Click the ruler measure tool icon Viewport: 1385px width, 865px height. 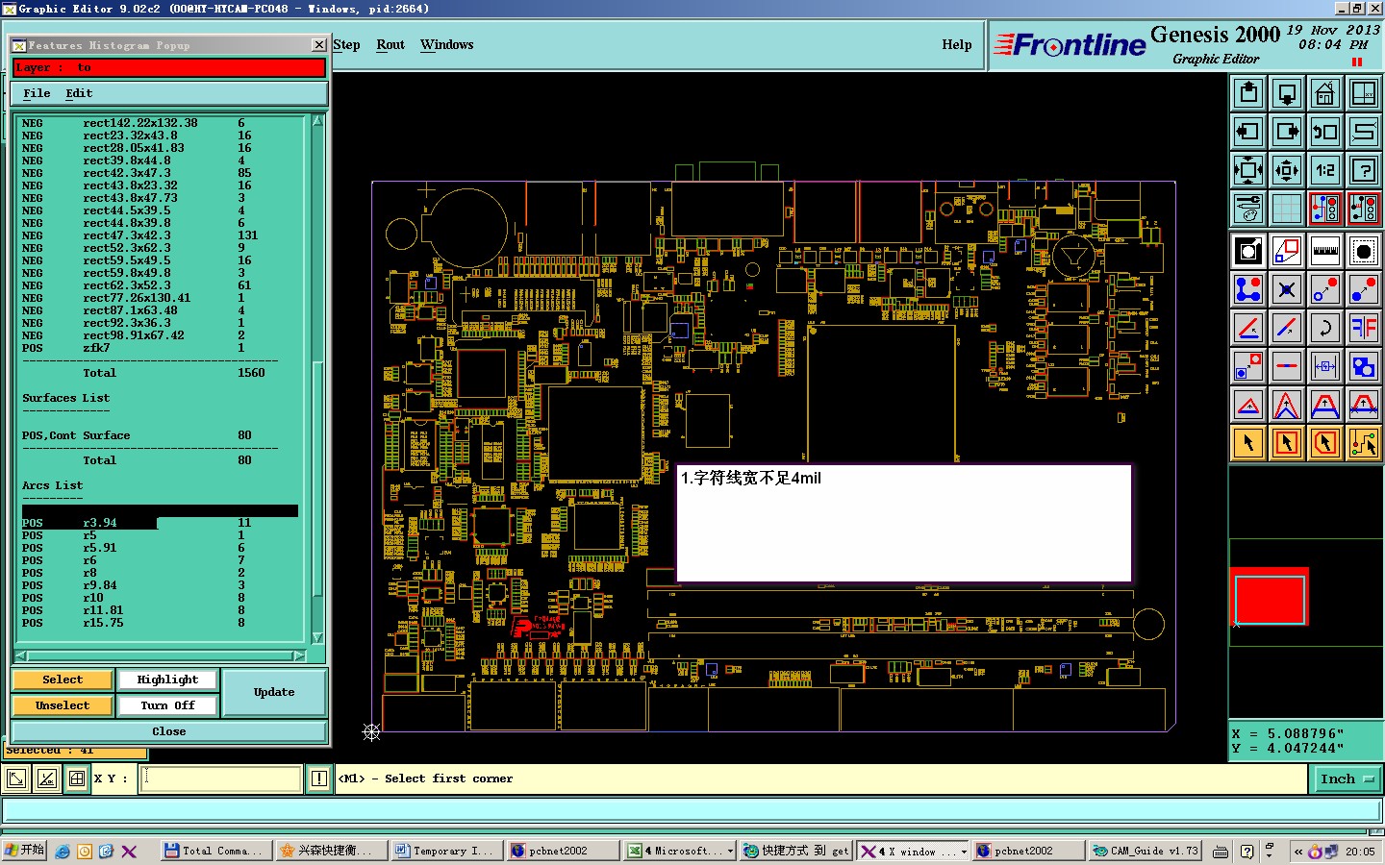click(x=1325, y=252)
